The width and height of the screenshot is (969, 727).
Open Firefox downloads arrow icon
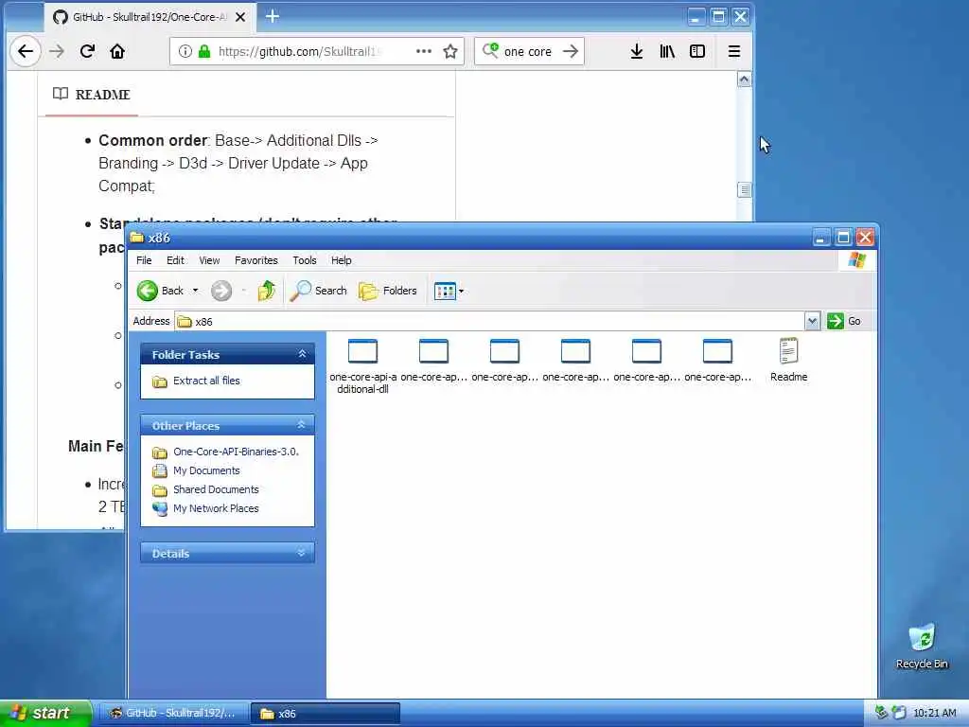pos(637,51)
